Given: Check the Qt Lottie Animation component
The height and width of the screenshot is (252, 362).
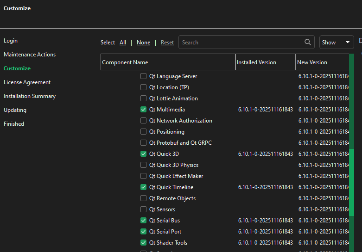Looking at the screenshot, I should point(144,98).
